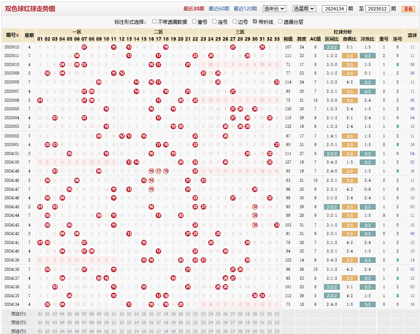Screen dimensions: 420x334
Task: Show the 最近30期 results
Action: (194, 9)
